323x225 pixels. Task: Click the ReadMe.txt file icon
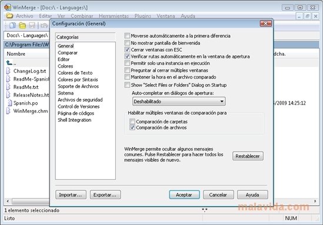[x=8, y=87]
